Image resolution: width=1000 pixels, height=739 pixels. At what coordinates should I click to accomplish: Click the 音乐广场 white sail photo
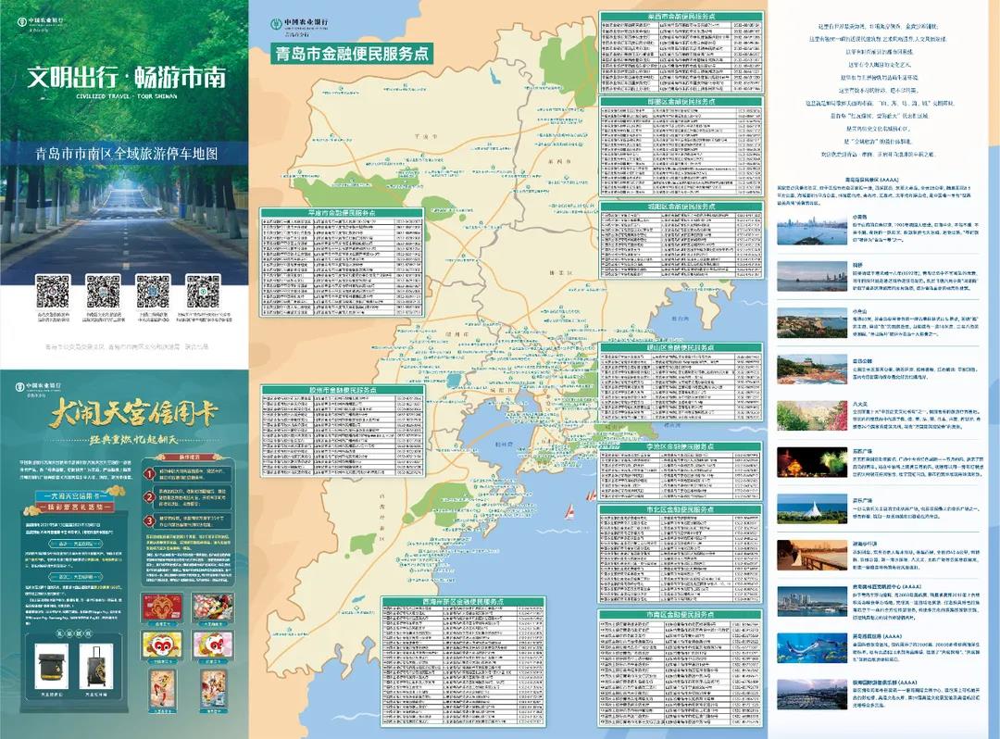[812, 508]
